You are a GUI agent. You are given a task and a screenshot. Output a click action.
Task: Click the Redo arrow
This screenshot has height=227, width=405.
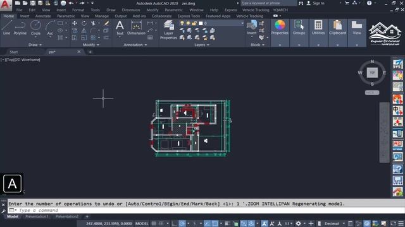[x=82, y=3]
